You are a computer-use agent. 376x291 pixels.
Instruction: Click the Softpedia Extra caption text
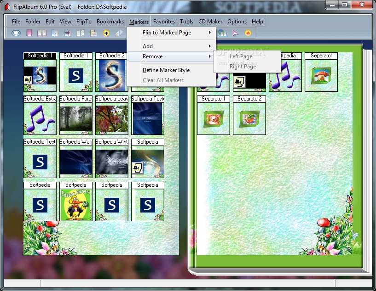point(40,99)
